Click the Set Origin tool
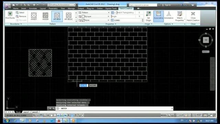The width and height of the screenshot is (220, 124). (148, 16)
